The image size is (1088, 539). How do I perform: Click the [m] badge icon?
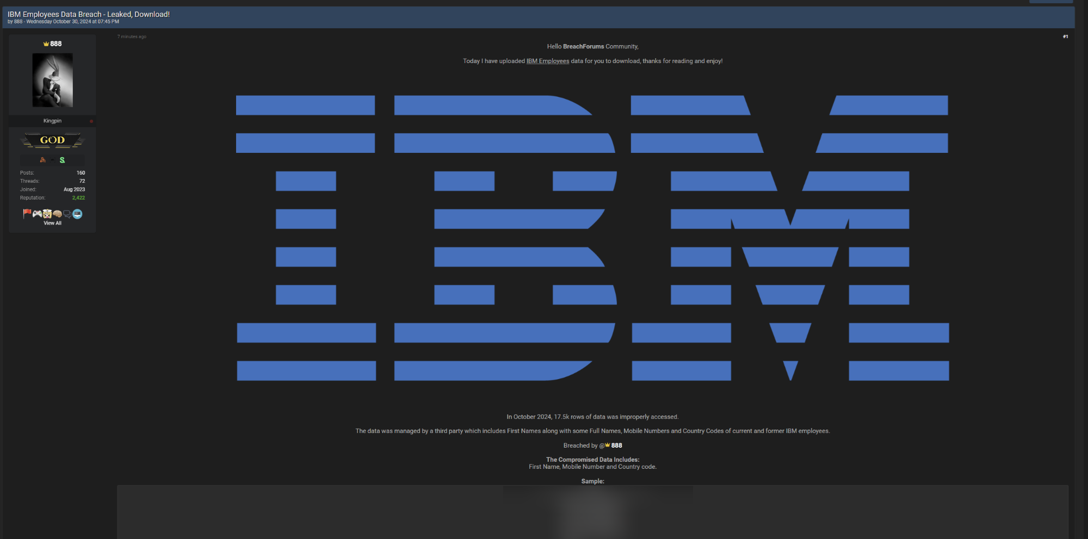click(52, 160)
